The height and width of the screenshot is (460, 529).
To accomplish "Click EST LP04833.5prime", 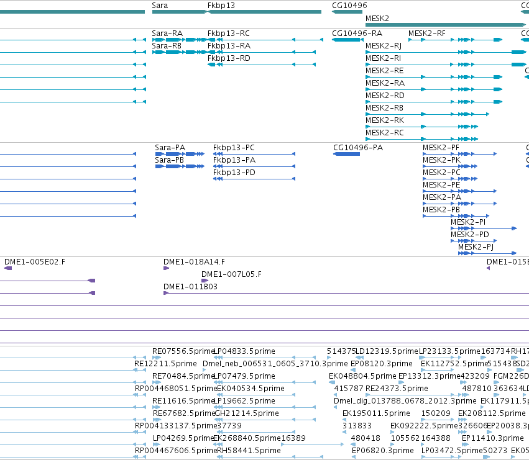I will pyautogui.click(x=245, y=351).
